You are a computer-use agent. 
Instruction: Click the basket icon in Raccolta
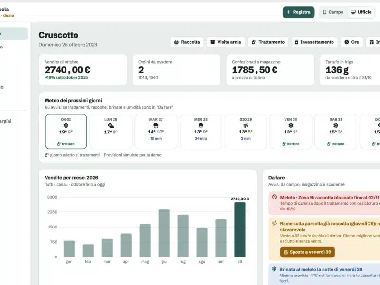pos(176,42)
